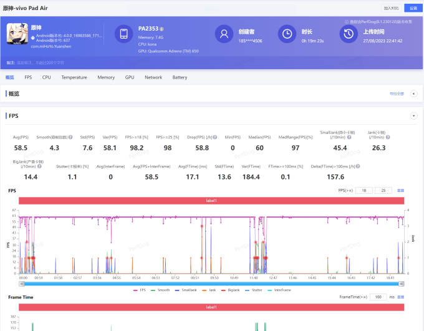Viewport: 424px width, 331px height.
Task: Click help icon next to BigJank
Action: [39, 166]
